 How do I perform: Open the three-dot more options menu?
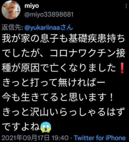126,6
